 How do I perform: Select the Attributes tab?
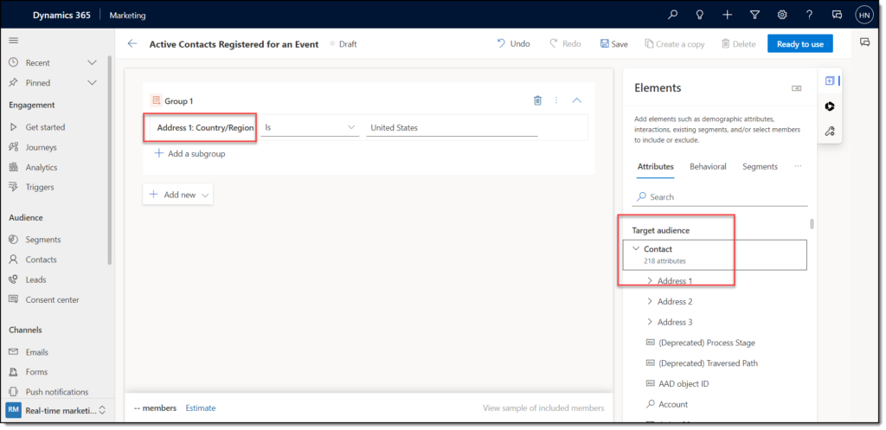[656, 167]
